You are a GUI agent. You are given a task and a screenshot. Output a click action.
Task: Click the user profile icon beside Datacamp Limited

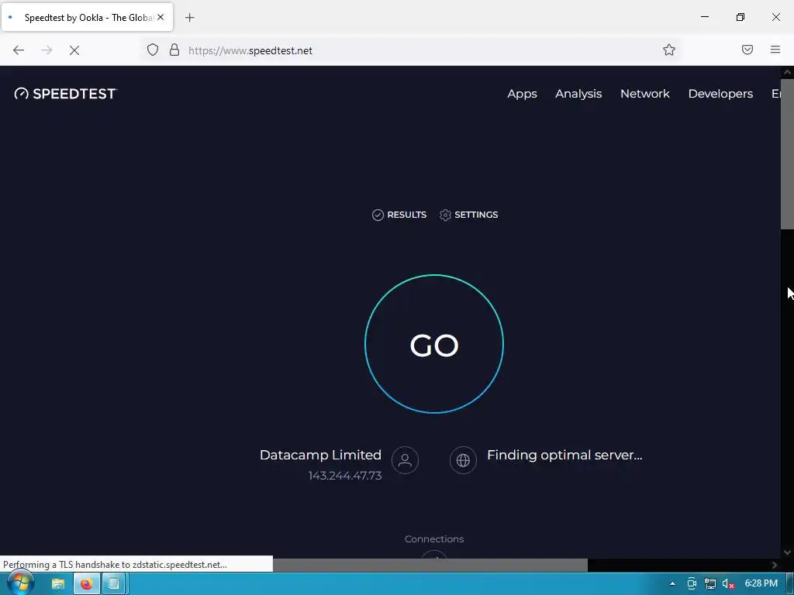(x=405, y=460)
